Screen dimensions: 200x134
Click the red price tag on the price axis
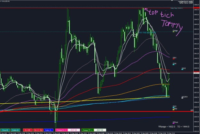196,8
